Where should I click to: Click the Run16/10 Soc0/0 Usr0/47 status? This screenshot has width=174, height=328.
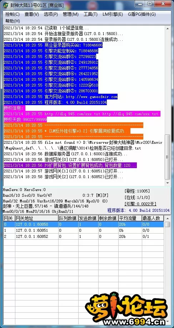coord(28,195)
